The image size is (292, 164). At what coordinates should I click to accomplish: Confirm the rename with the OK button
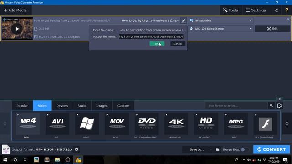157,44
